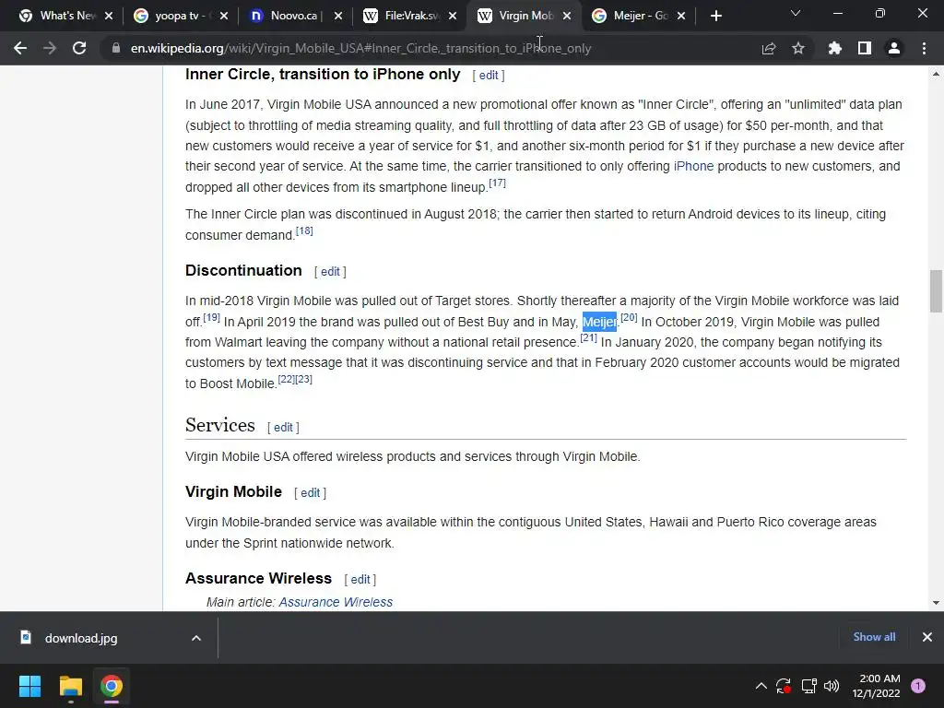Close the downloads bar
Screen dimensions: 944x708
click(927, 637)
